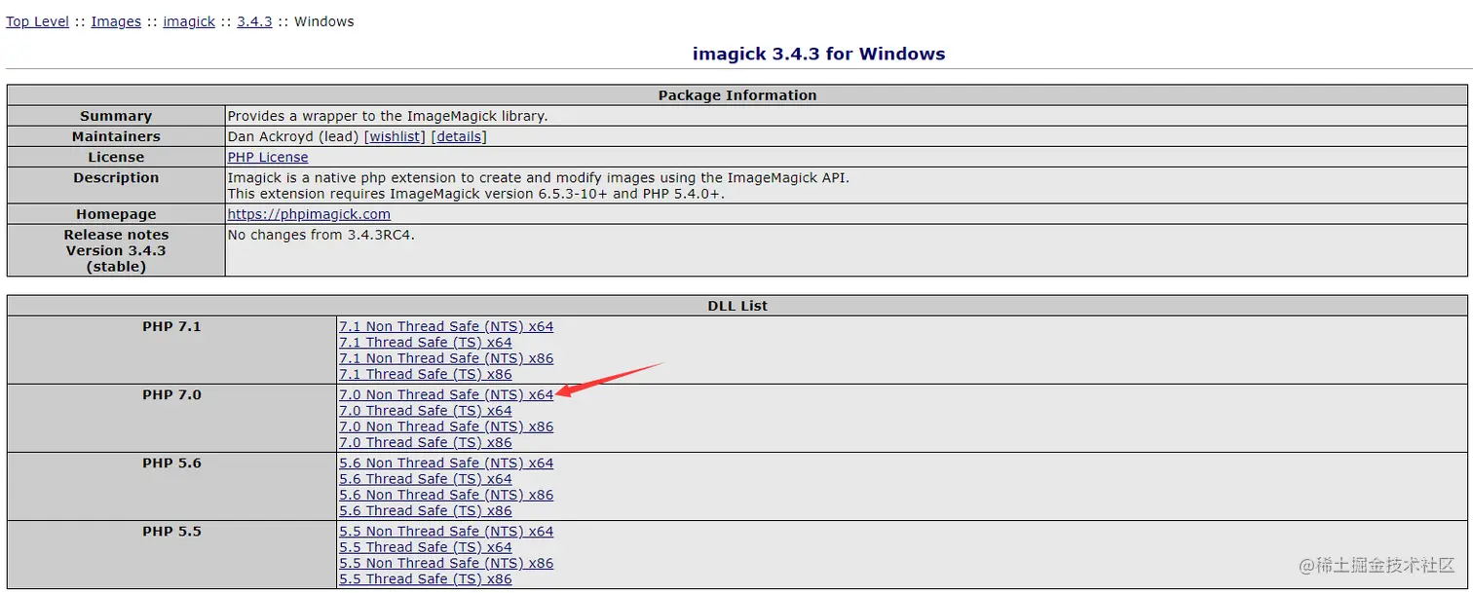
Task: Select the Summary row label
Action: [116, 116]
